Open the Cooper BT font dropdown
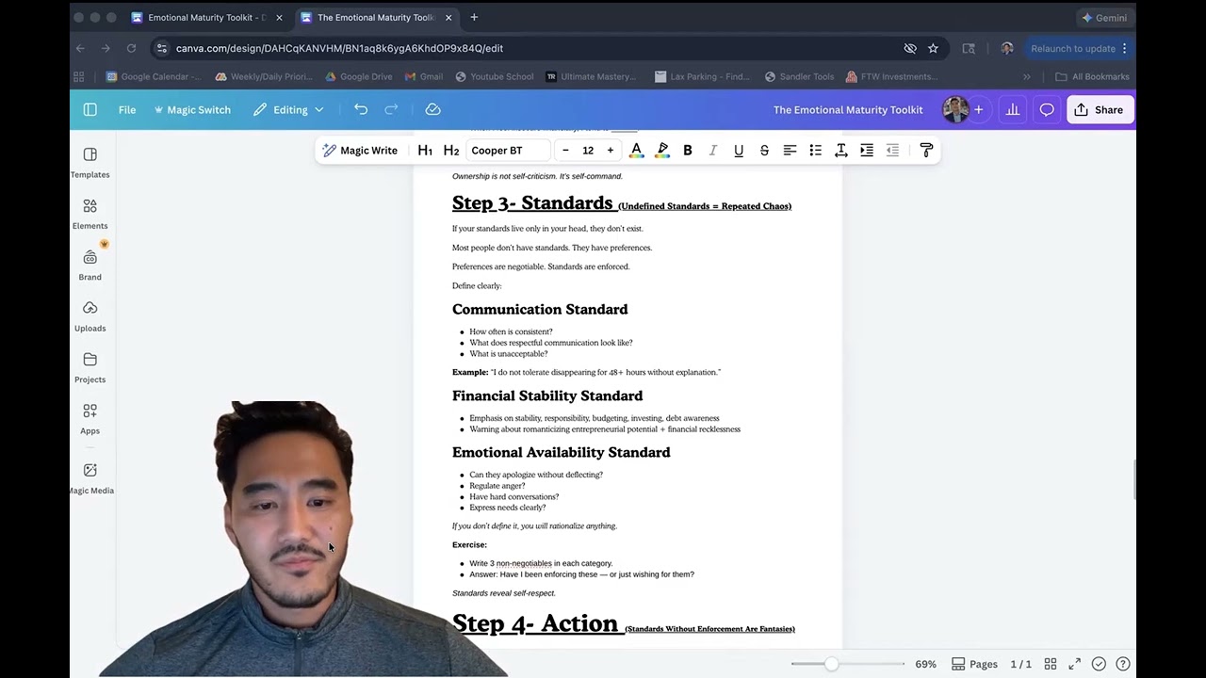Viewport: 1206px width, 678px height. pyautogui.click(x=508, y=151)
